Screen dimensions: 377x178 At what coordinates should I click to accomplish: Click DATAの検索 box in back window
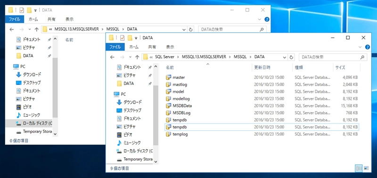pos(232,29)
